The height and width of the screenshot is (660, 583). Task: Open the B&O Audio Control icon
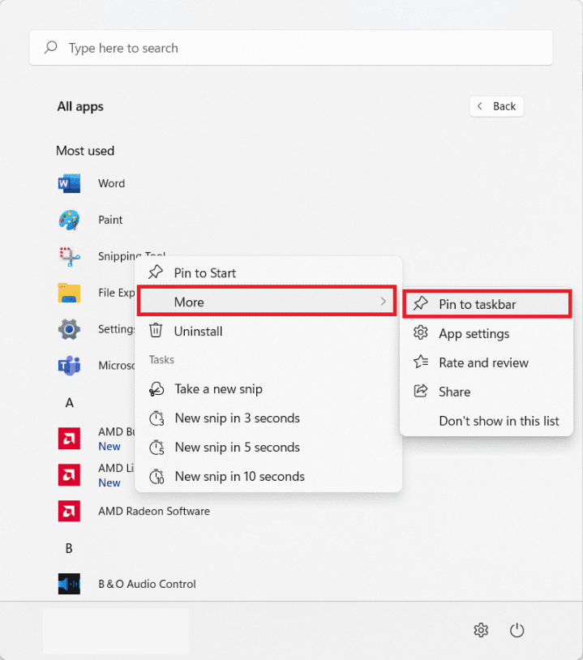click(69, 584)
